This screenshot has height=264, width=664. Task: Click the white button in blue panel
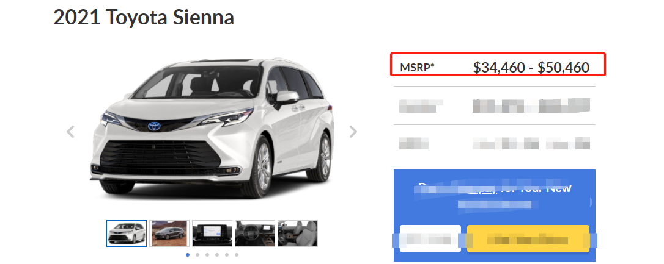[430, 238]
